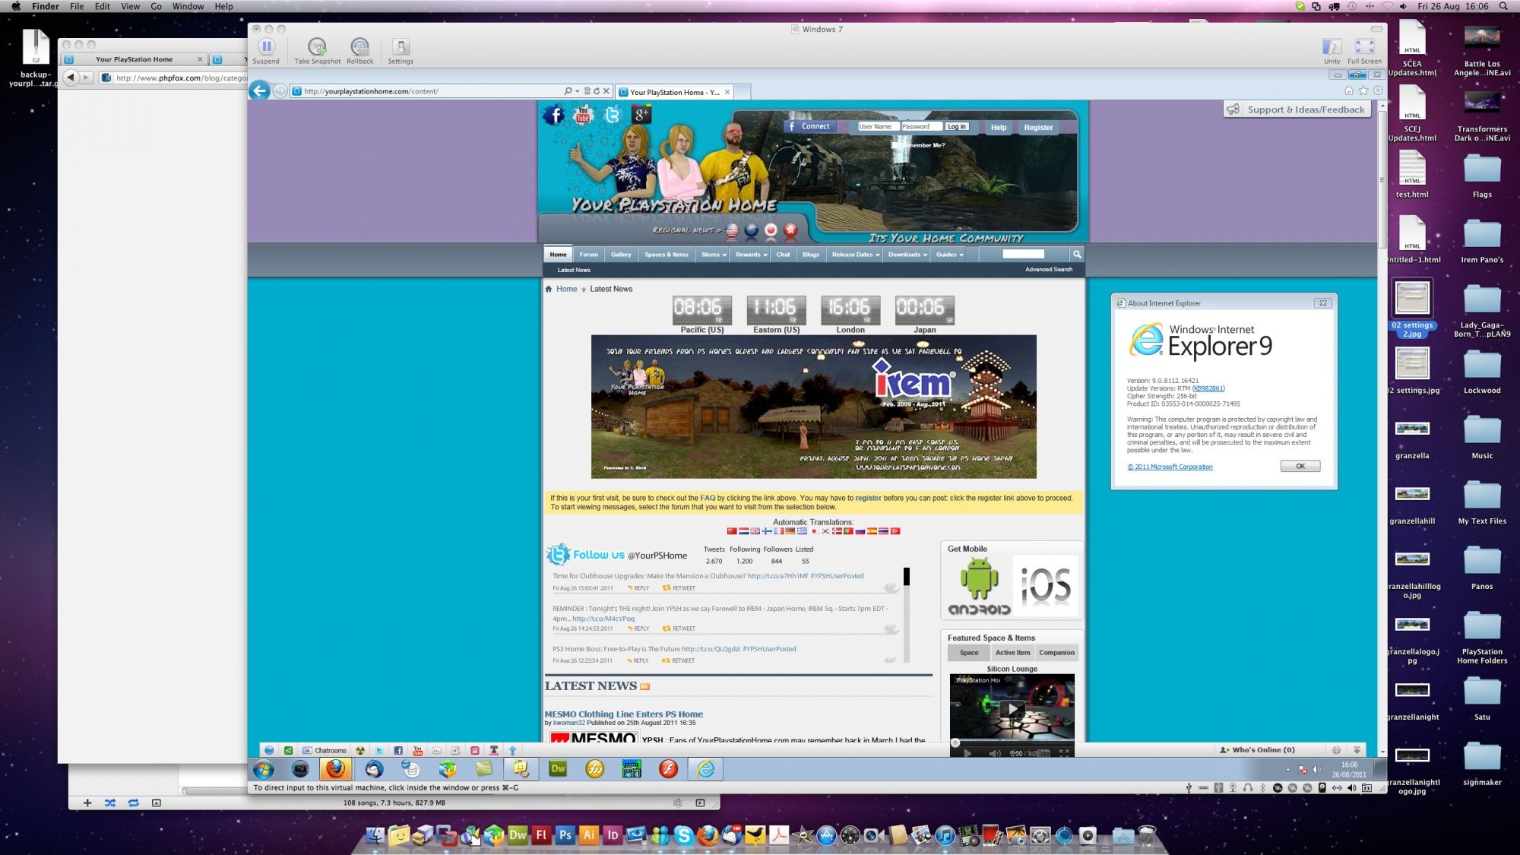This screenshot has width=1520, height=855.
Task: Click the Twitter bird icon in header
Action: click(612, 116)
